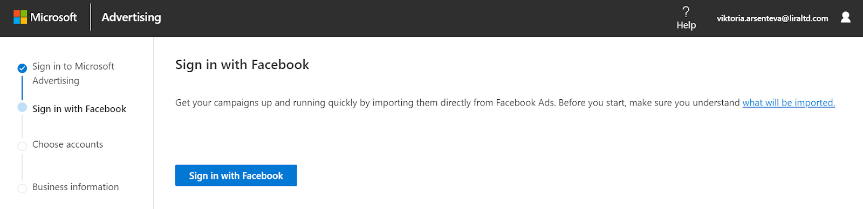Click the Microsoft four-square logo
This screenshot has height=209, width=863.
(x=20, y=17)
